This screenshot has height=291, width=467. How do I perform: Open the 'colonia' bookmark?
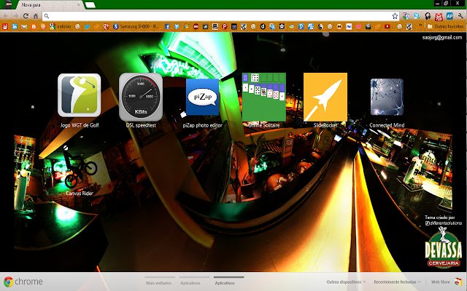point(61,26)
